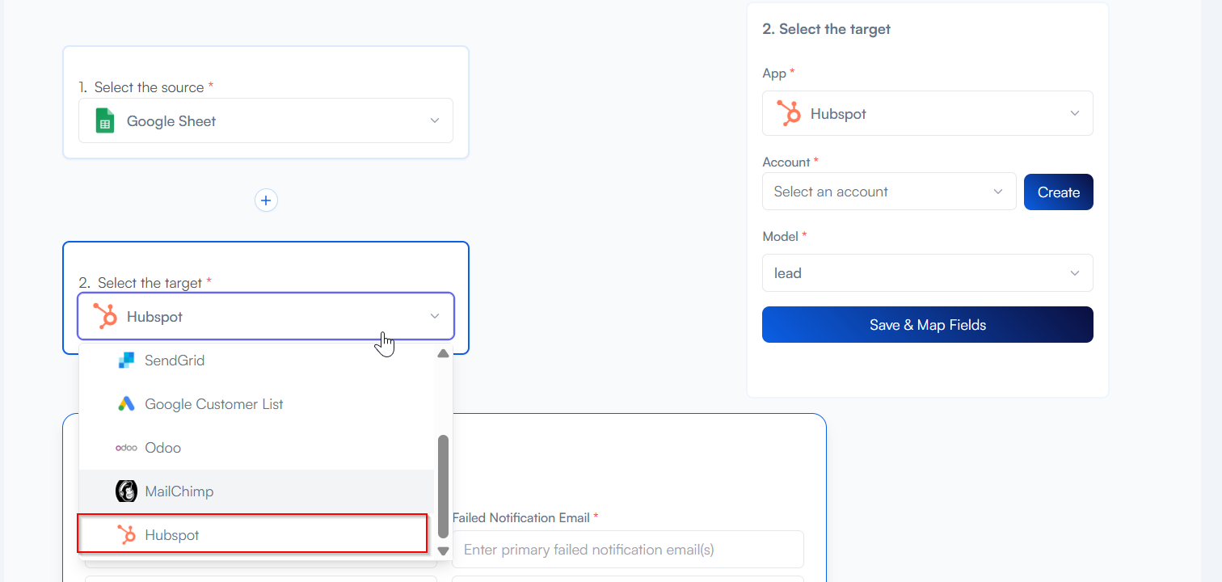Click the Google Sheet icon in source
The height and width of the screenshot is (582, 1222).
105,120
